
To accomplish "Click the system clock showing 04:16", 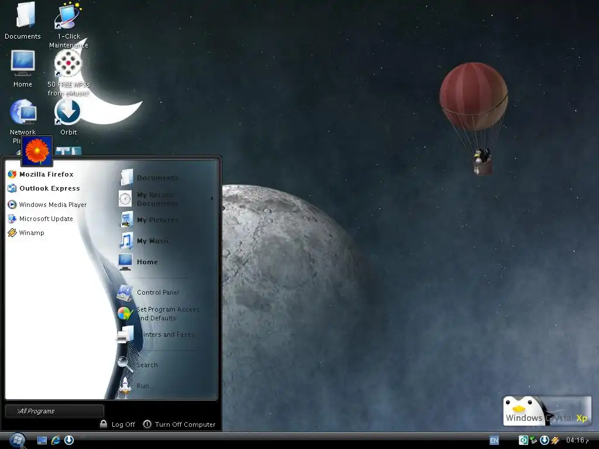I will pos(577,440).
